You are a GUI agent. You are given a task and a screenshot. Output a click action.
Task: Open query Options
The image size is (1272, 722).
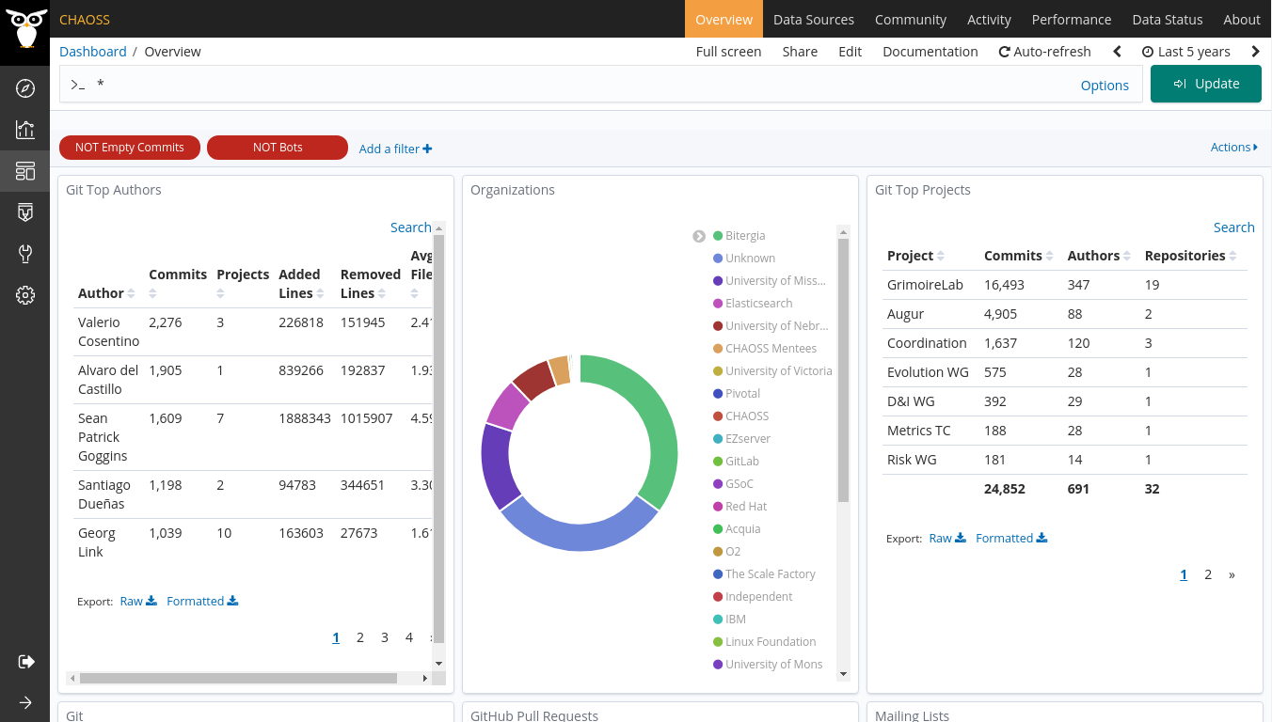point(1105,85)
